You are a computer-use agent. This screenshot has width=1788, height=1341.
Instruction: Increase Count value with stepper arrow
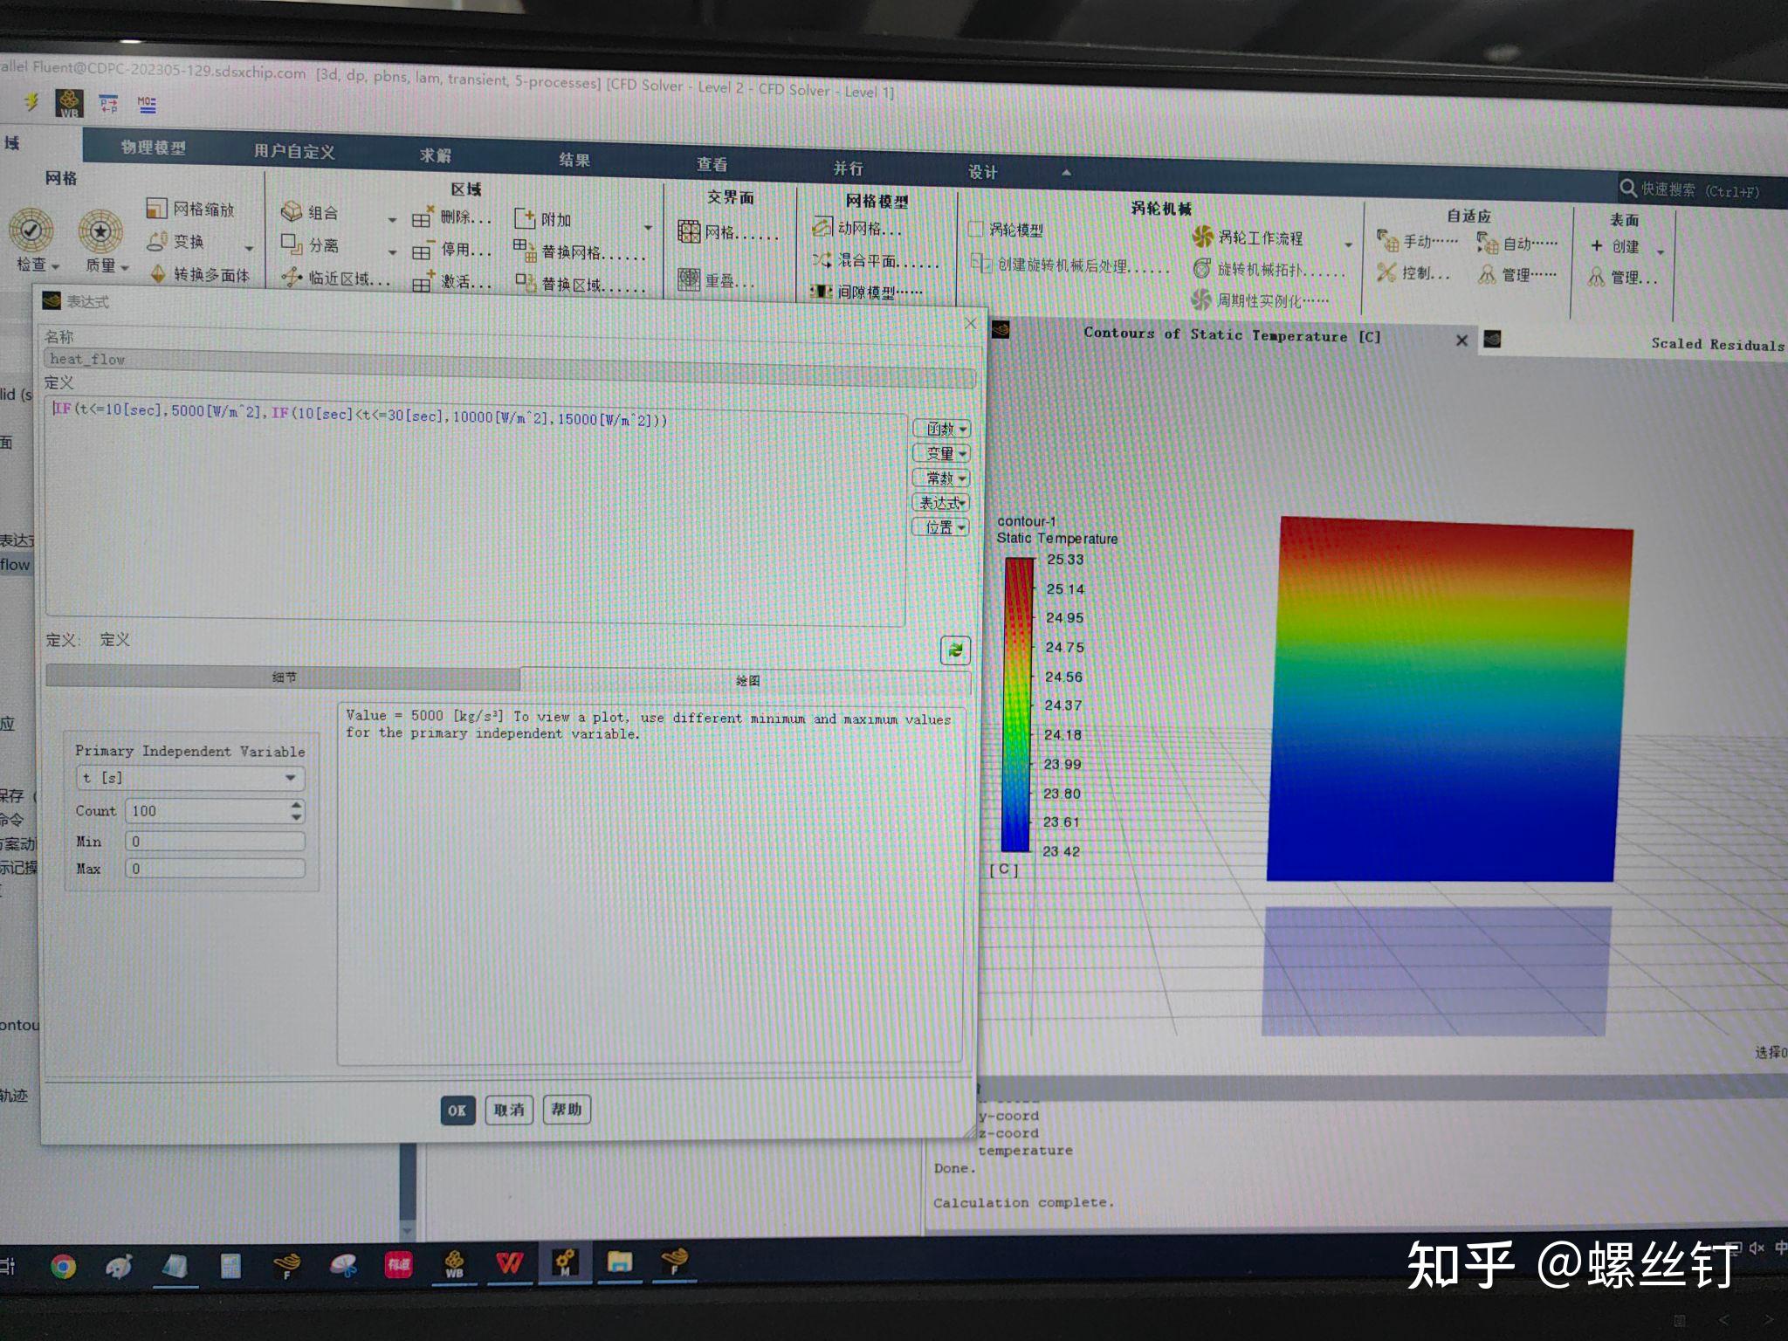click(x=297, y=804)
